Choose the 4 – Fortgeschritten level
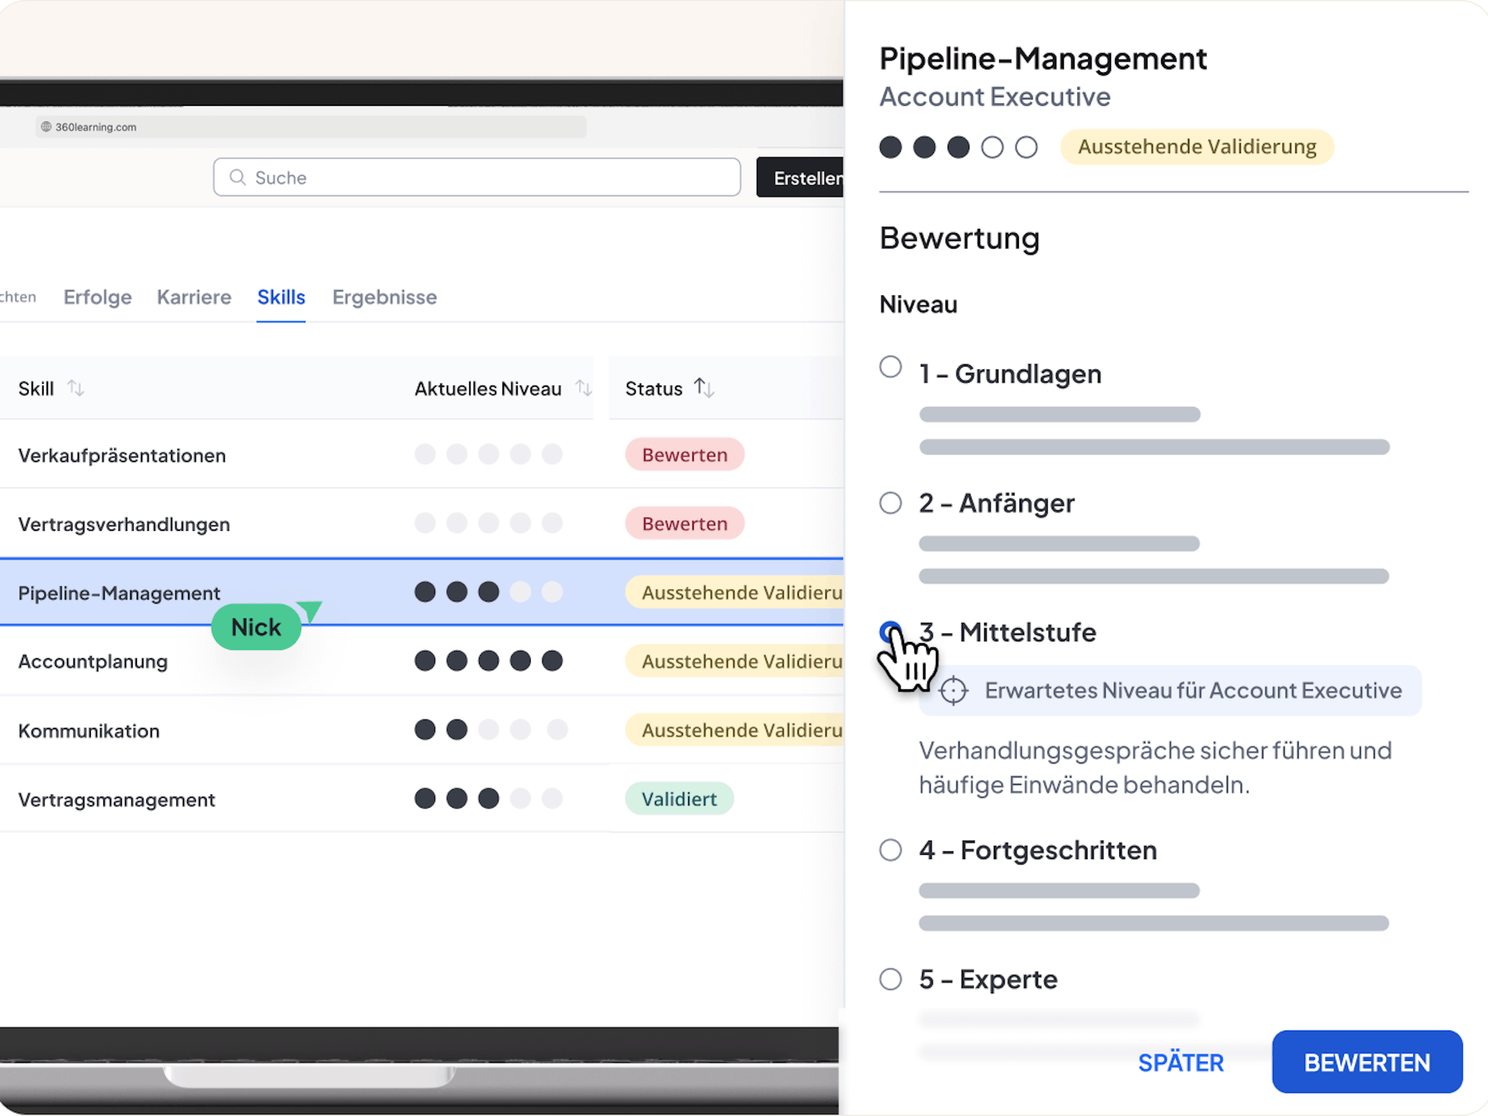Screen dimensions: 1488x1116 pos(890,850)
